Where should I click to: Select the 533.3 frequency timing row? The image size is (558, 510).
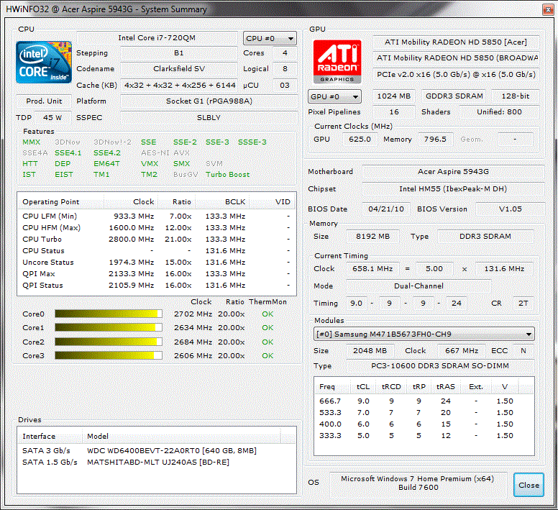pyautogui.click(x=424, y=412)
